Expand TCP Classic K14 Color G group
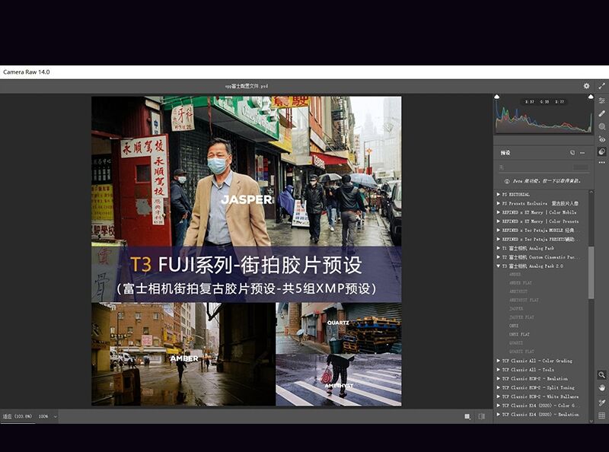 click(x=499, y=406)
